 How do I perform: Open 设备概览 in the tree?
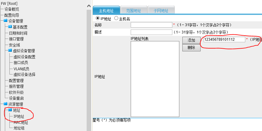pos(12,9)
